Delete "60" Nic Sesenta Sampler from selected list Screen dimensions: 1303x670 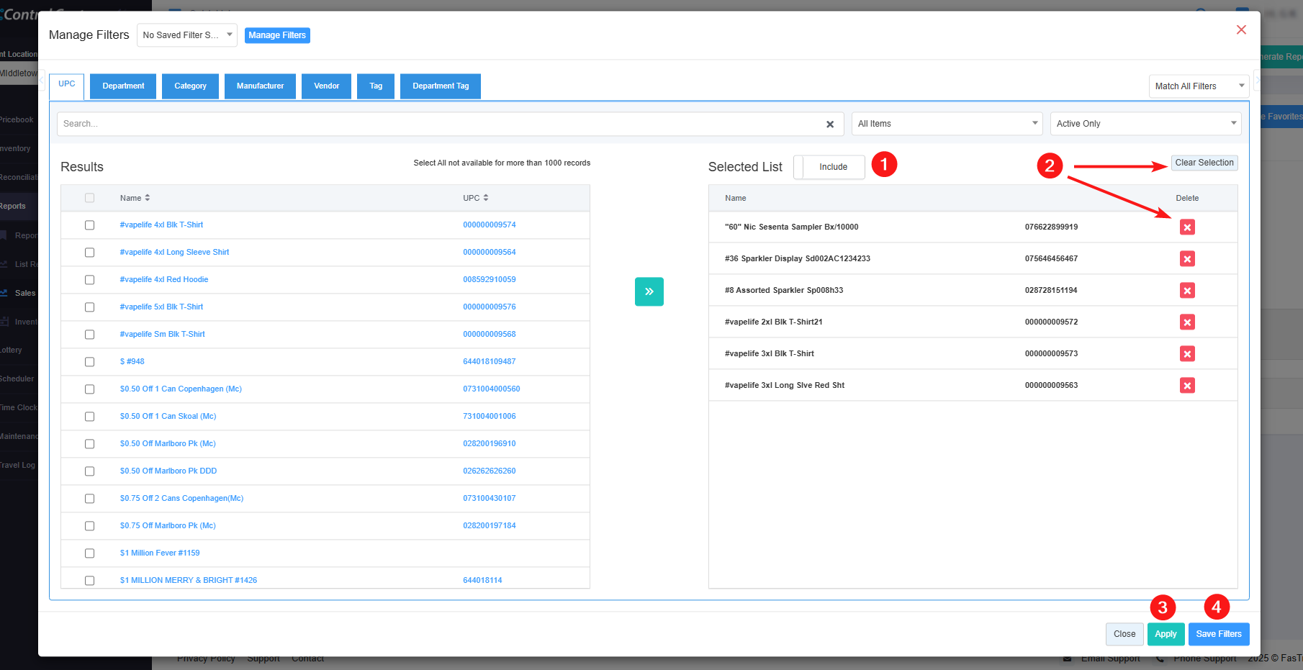[1187, 227]
